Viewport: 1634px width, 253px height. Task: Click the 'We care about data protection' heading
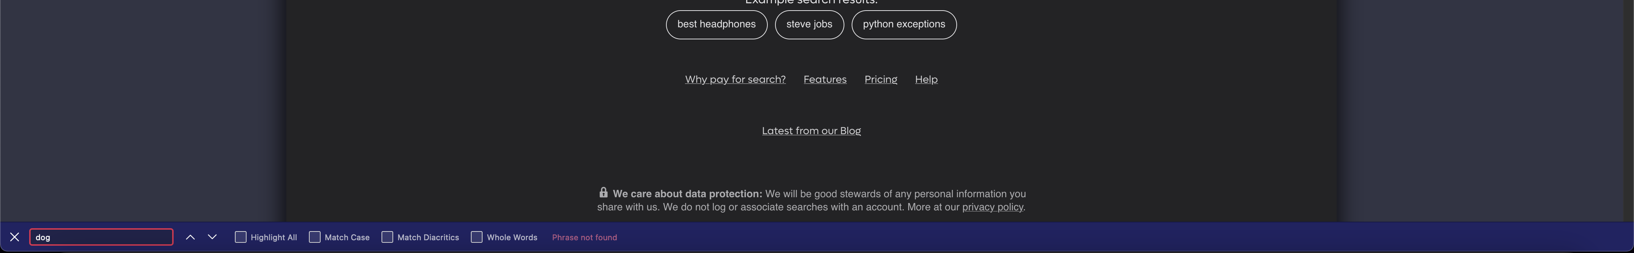(688, 194)
